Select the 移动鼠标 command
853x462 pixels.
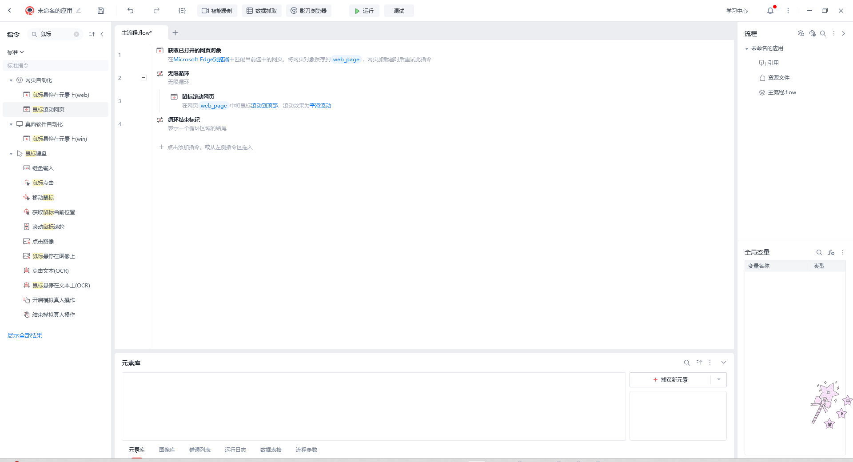click(x=43, y=198)
